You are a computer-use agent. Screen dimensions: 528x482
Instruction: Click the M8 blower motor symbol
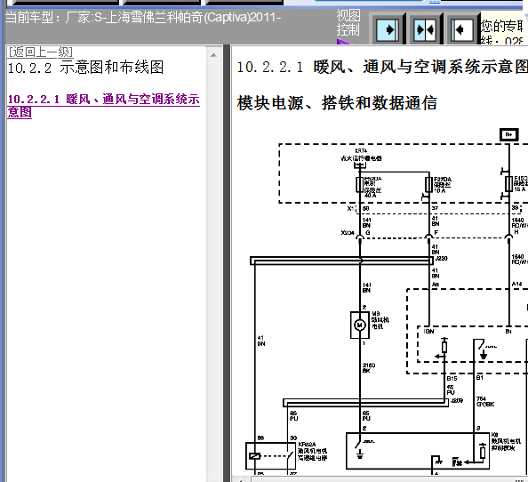[360, 325]
